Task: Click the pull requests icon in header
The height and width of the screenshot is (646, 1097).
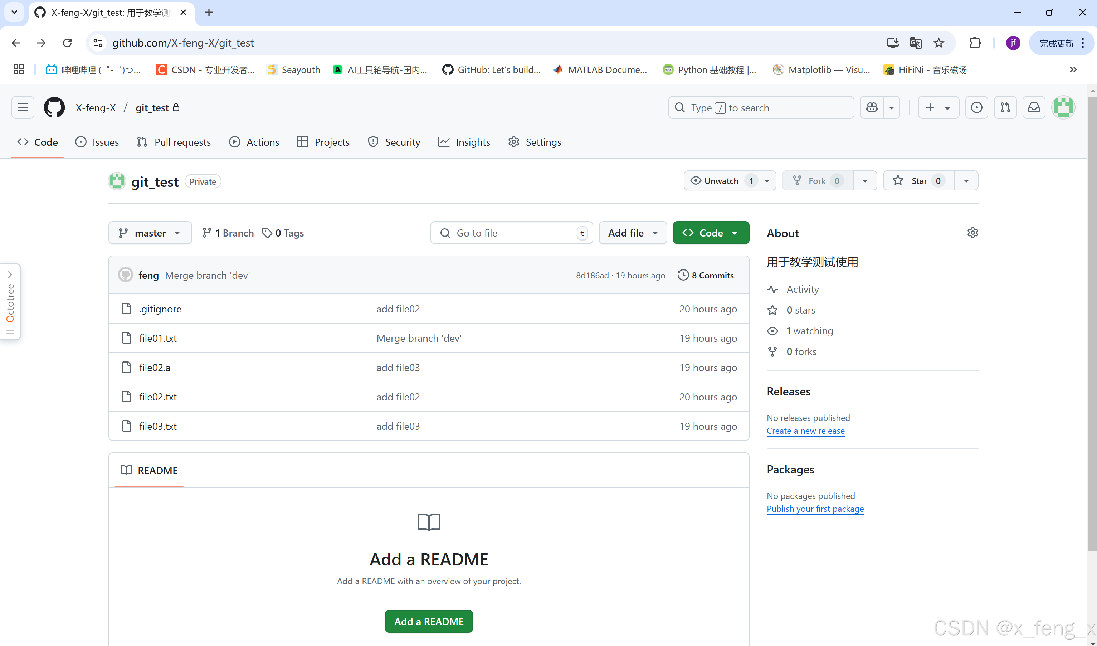Action: coord(1005,107)
